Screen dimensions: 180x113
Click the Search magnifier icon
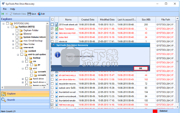(x=4, y=100)
